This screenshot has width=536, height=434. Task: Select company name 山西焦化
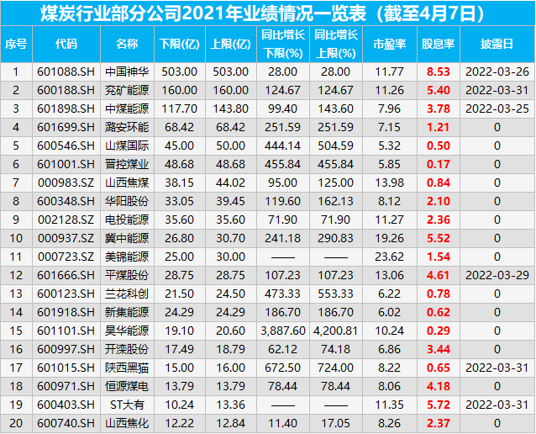(x=127, y=423)
